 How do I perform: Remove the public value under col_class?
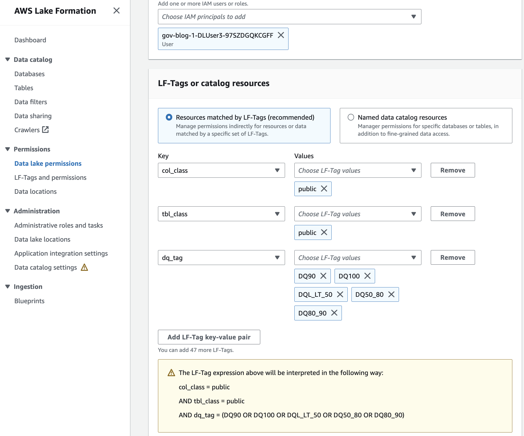coord(324,189)
